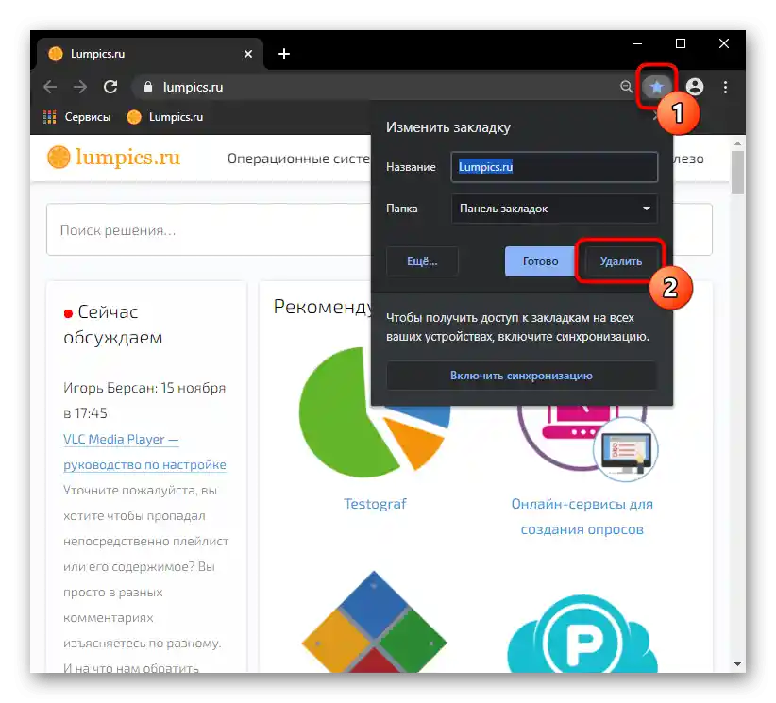This screenshot has height=703, width=776.
Task: Open Операционные системы menu item
Action: tap(299, 159)
